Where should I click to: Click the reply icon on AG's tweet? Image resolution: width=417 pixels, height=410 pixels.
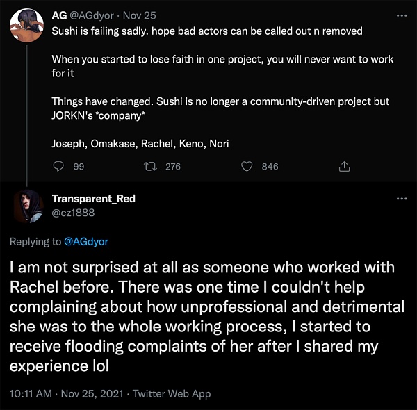(58, 166)
